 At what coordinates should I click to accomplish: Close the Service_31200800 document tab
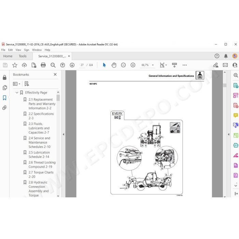tap(69, 56)
